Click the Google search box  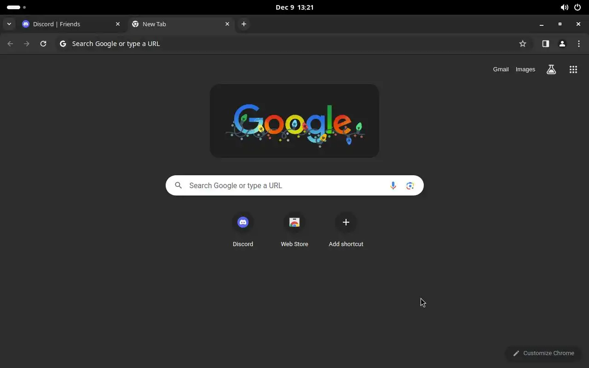(294, 185)
